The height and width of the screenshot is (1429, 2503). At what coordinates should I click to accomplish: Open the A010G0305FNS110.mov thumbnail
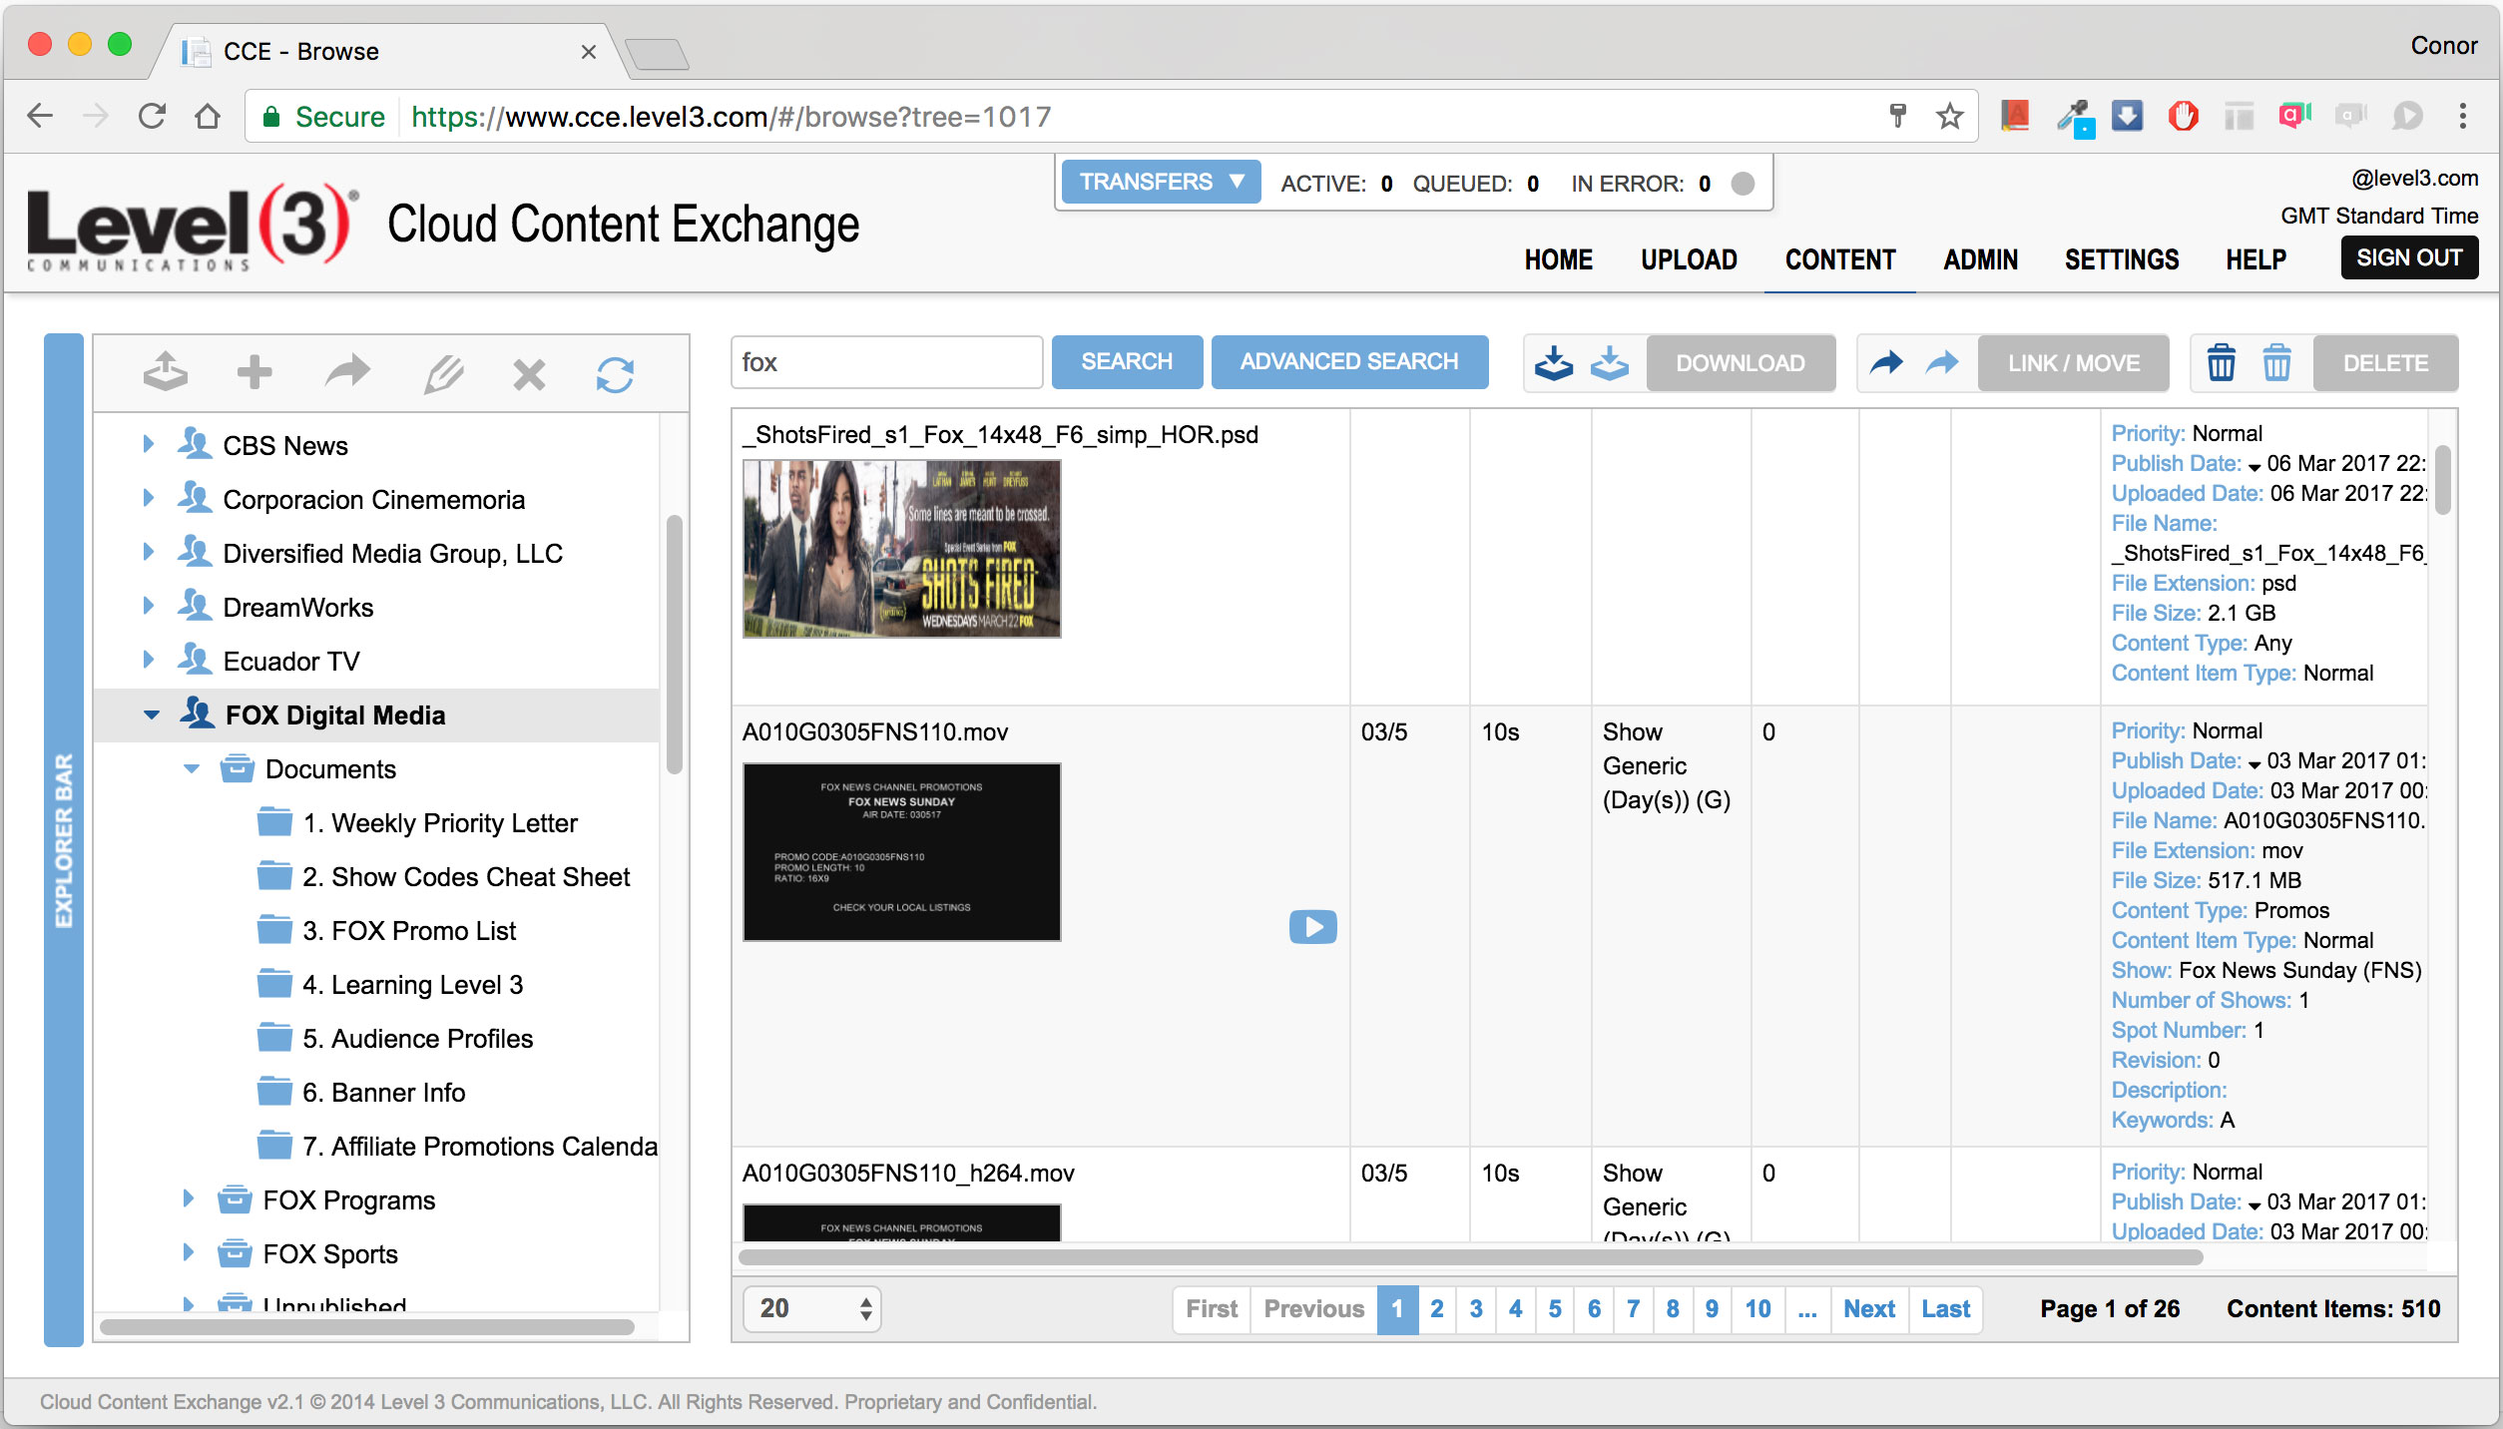[x=901, y=851]
